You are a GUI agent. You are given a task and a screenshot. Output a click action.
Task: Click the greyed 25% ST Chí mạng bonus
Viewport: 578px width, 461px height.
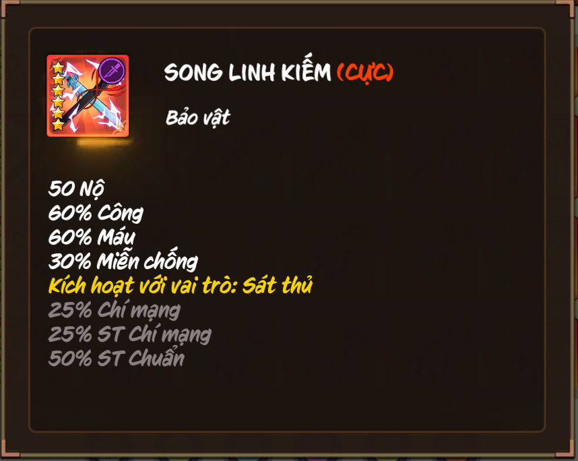[x=130, y=334]
